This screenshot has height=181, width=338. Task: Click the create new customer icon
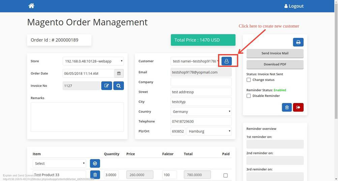coord(226,61)
